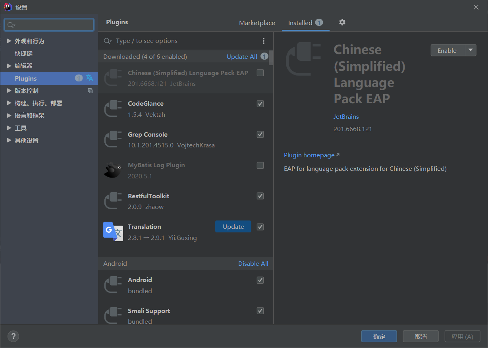Select the RestfulToolkit plugin row title
The width and height of the screenshot is (488, 348).
(x=149, y=196)
